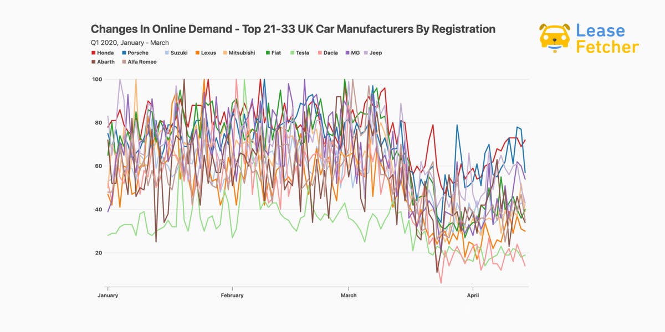The width and height of the screenshot is (665, 332).
Task: Click the chart title 'Changes In Online Demand'
Action: click(x=163, y=29)
